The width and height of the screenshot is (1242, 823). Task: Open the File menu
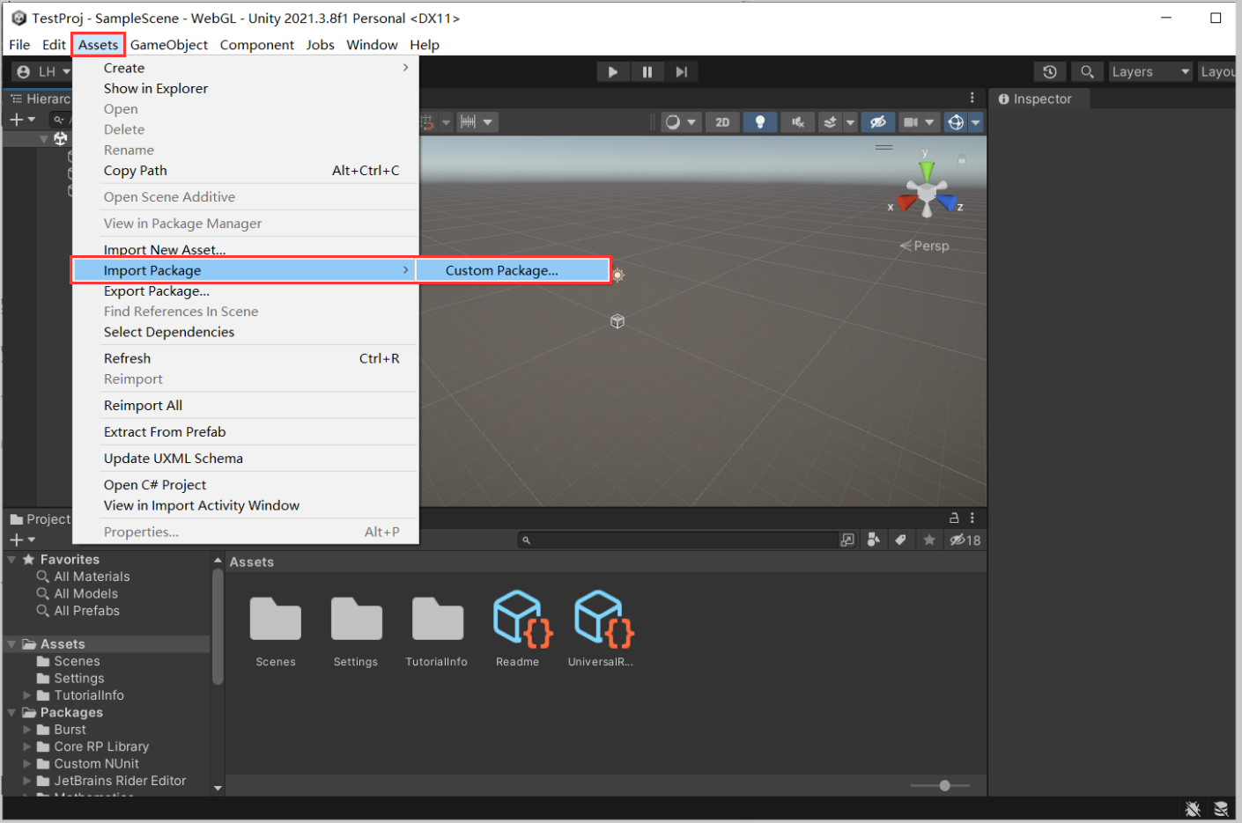click(x=19, y=45)
